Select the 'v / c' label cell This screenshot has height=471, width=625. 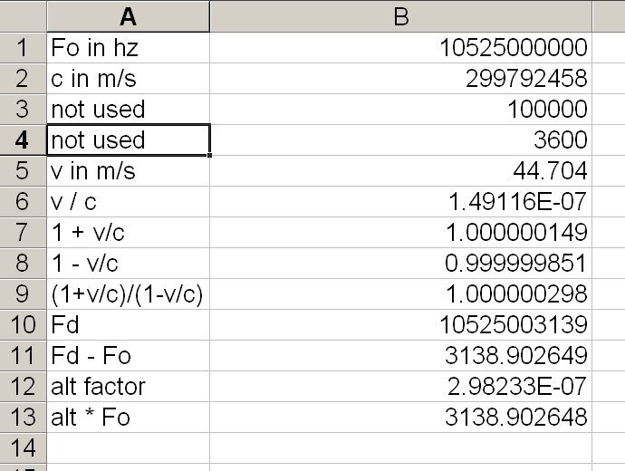[128, 202]
